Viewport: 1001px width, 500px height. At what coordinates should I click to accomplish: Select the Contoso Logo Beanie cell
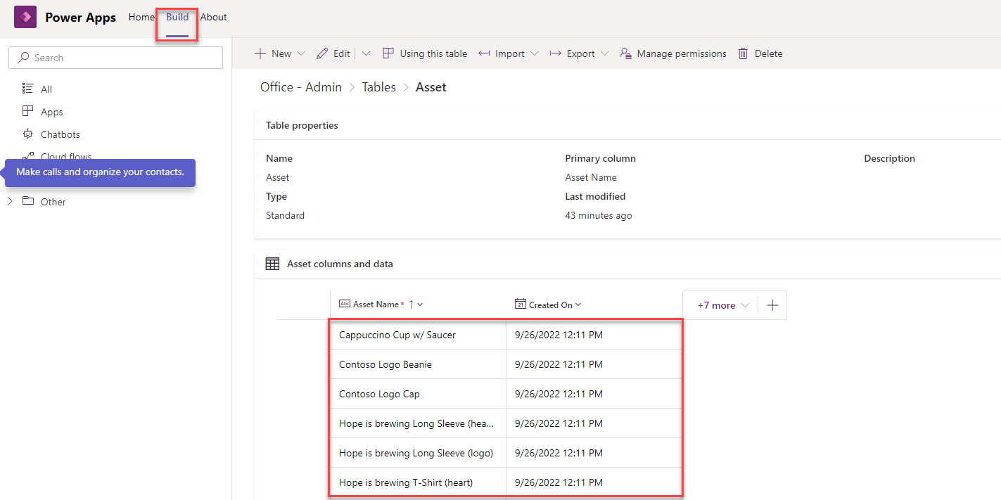click(418, 364)
